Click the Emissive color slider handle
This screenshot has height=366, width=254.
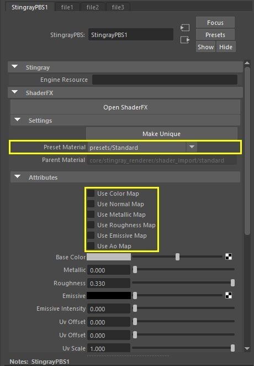click(x=135, y=295)
